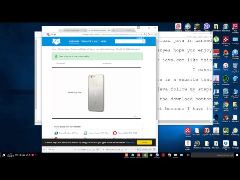Open the Windows Store icon in the taskbar
The width and height of the screenshot is (240, 180).
169,155
